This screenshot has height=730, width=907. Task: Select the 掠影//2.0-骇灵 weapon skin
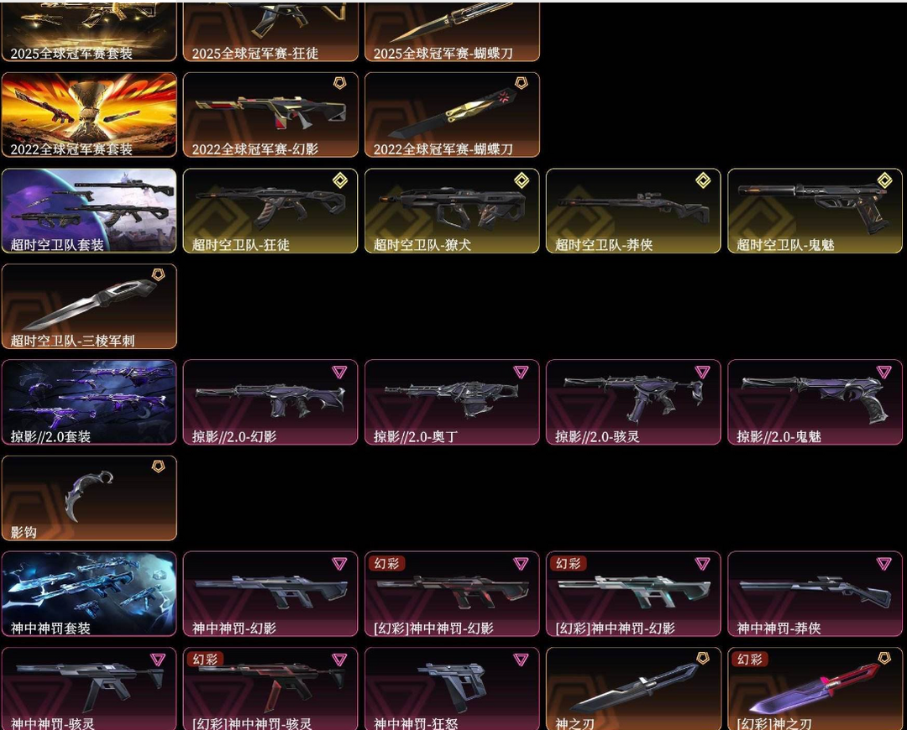coord(633,402)
